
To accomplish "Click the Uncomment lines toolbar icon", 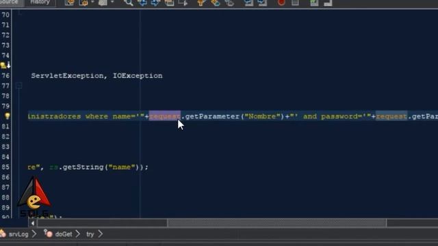I will (x=328, y=3).
